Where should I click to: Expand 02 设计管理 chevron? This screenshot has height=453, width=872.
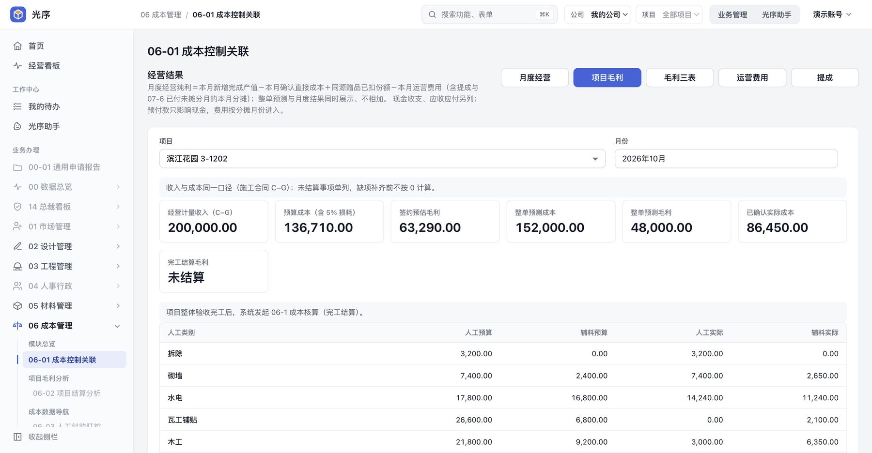[x=118, y=246]
